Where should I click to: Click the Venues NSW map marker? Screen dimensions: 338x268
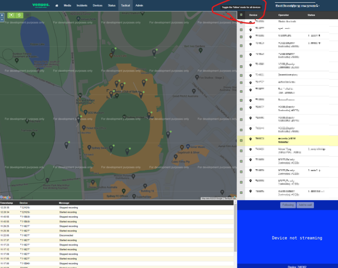coord(78,18)
